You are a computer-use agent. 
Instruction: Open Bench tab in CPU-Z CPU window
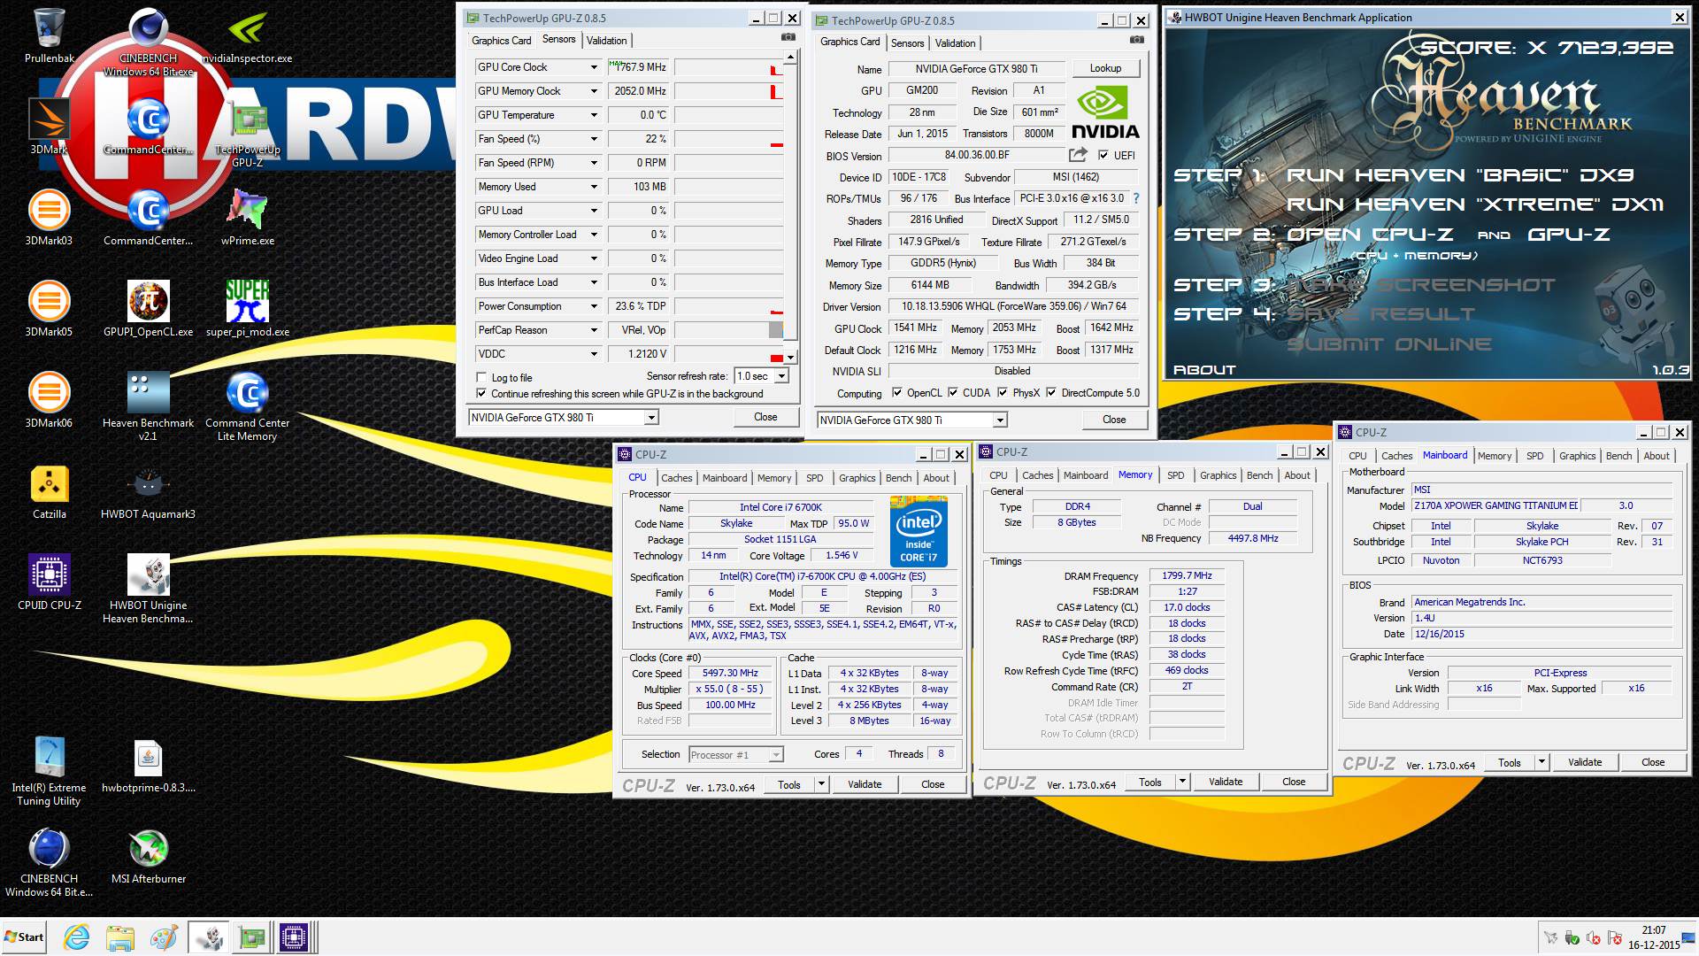(898, 478)
